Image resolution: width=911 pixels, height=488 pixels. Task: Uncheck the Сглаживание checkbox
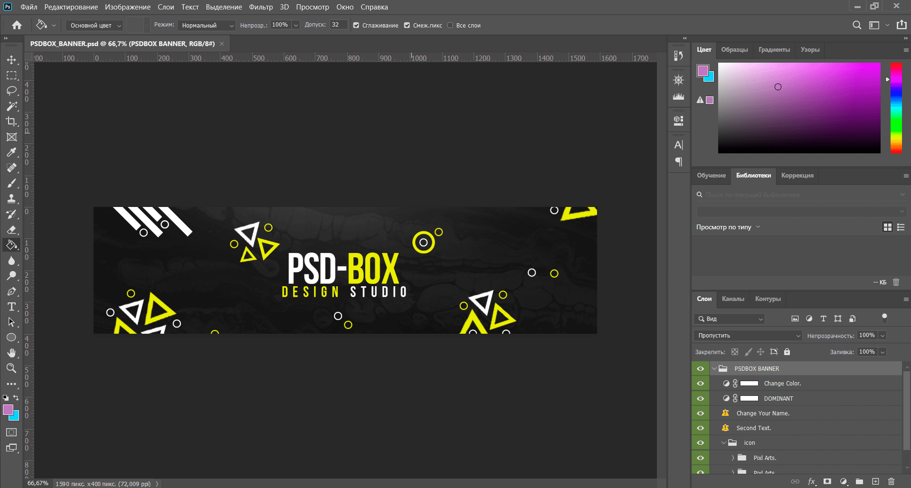tap(356, 26)
